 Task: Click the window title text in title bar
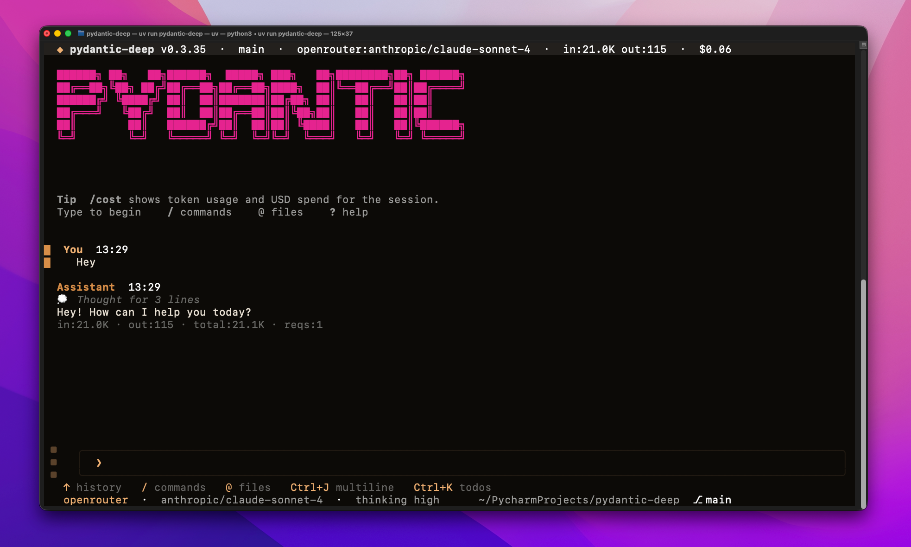220,33
